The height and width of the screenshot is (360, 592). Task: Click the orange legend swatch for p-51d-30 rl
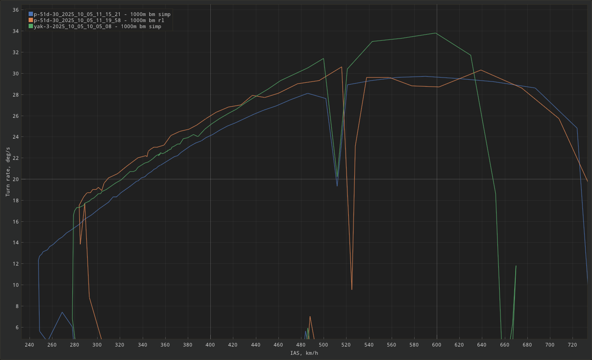pos(31,20)
